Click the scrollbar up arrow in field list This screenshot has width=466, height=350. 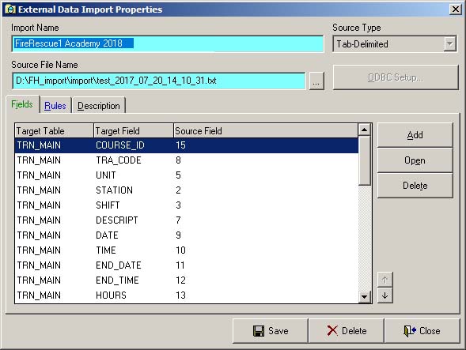click(365, 130)
